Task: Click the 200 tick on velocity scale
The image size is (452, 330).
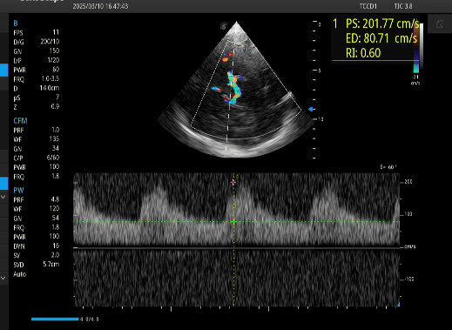Action: (x=408, y=182)
